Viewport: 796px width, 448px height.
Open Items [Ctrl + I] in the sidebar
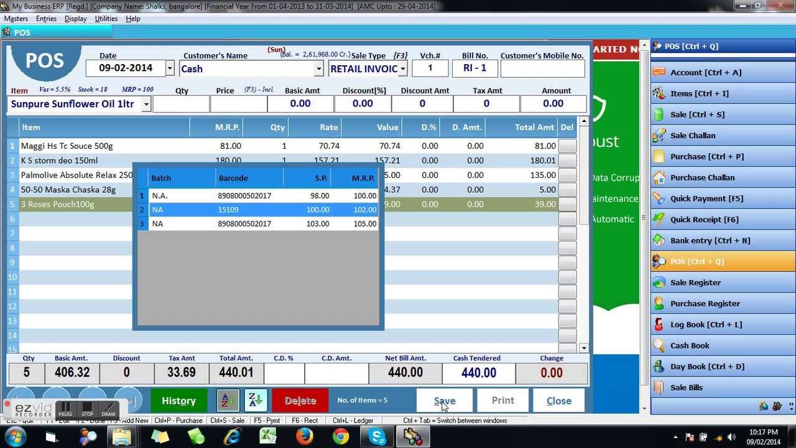(723, 93)
